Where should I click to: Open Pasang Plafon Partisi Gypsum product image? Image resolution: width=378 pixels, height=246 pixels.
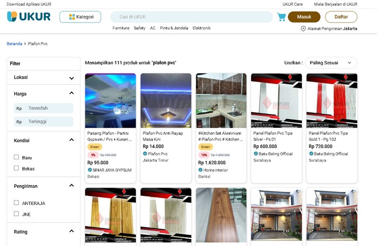tap(111, 101)
